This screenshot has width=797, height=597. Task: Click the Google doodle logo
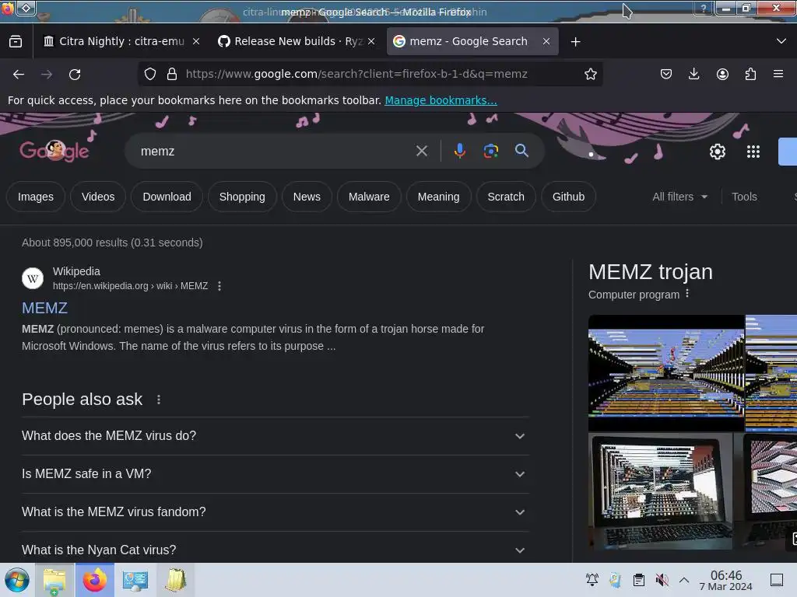(54, 151)
